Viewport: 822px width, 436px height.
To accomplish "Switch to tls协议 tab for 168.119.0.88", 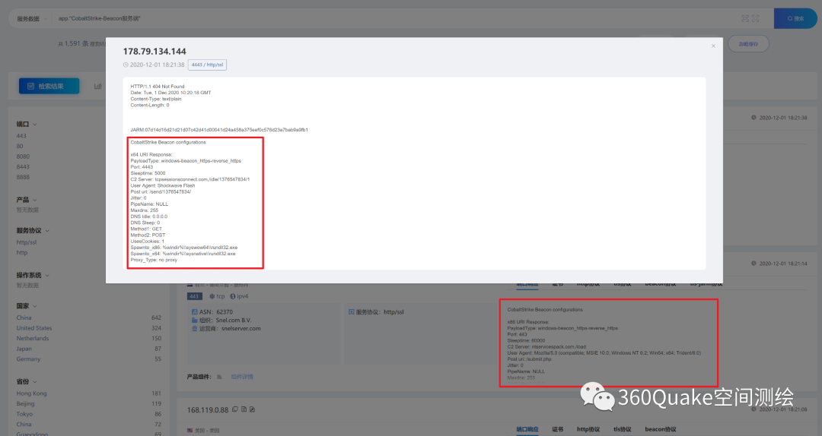I will (x=623, y=429).
